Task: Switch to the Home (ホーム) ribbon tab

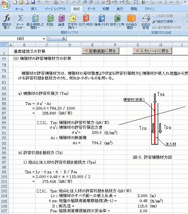Action: pyautogui.click(x=19, y=9)
